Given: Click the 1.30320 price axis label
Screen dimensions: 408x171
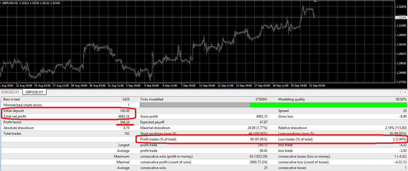Looking at the screenshot, I should pos(402,45).
